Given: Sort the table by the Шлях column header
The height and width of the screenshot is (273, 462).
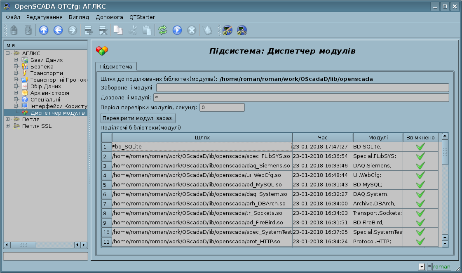Looking at the screenshot, I should [x=202, y=137].
